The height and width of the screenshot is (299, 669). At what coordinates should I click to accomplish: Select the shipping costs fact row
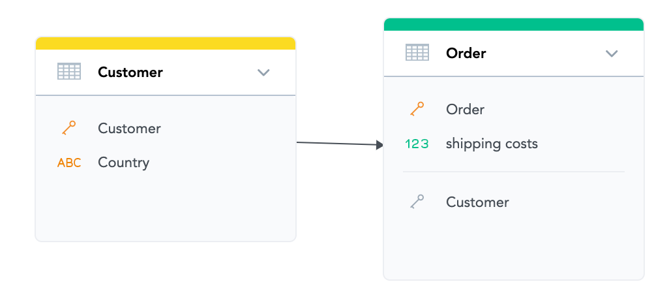point(492,144)
